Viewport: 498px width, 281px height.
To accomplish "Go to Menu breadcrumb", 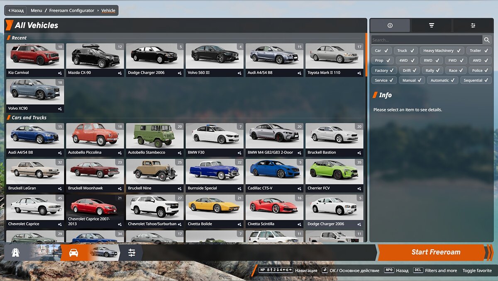I will coord(37,10).
